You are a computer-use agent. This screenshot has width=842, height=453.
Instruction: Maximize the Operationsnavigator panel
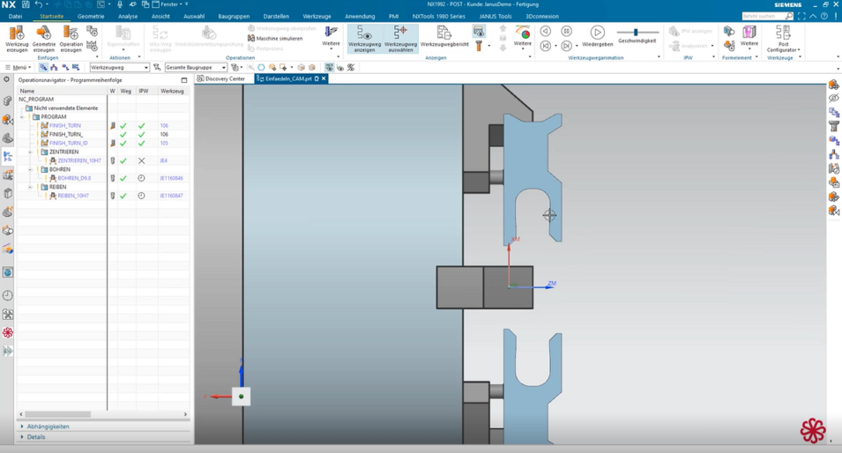(184, 80)
